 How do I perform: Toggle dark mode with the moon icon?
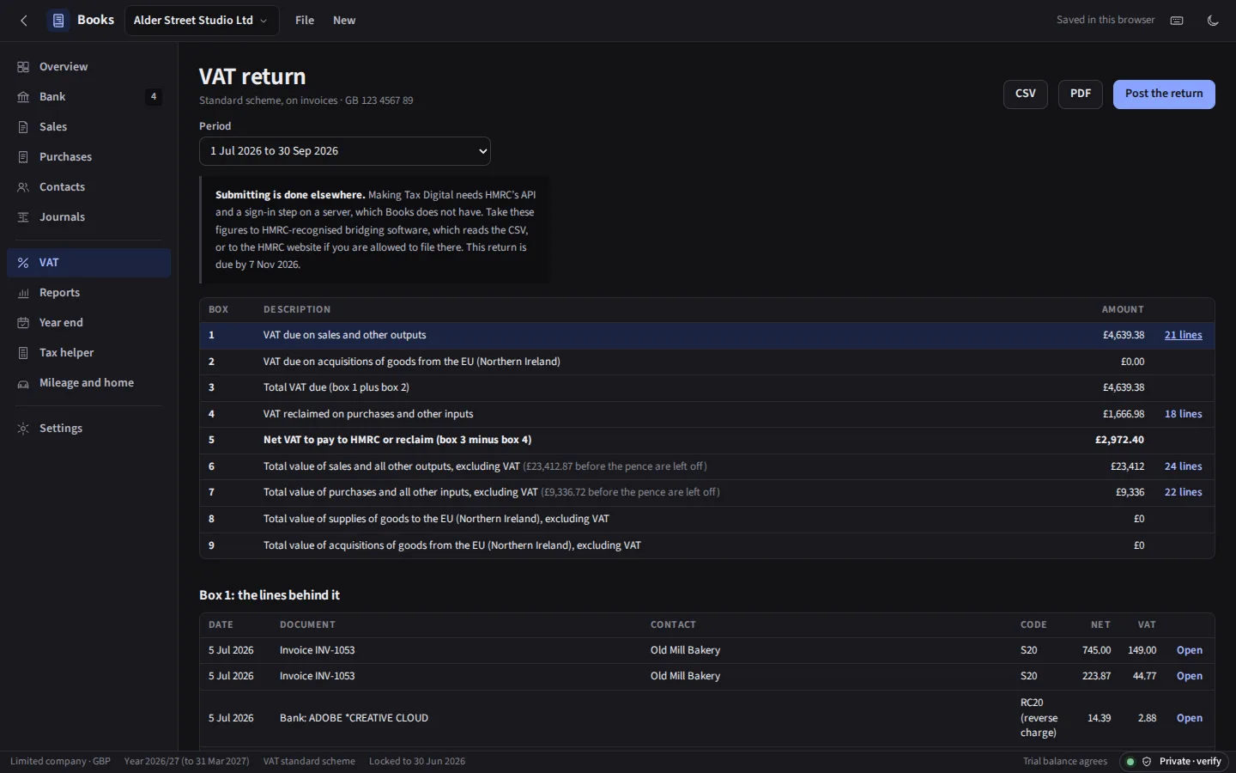pyautogui.click(x=1213, y=21)
